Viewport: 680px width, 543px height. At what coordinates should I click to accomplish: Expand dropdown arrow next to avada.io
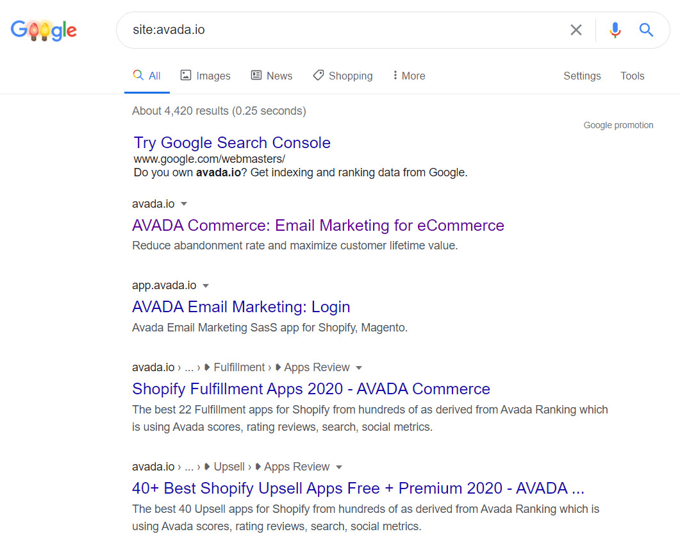184,204
